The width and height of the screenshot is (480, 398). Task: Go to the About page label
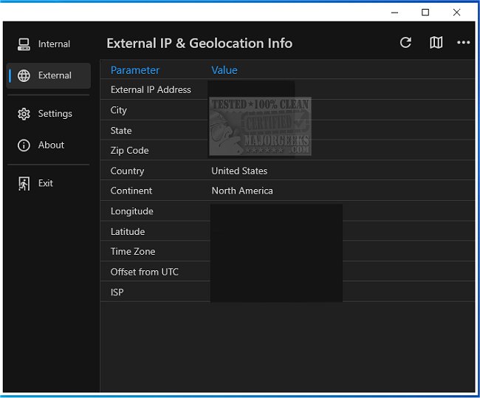pos(51,145)
